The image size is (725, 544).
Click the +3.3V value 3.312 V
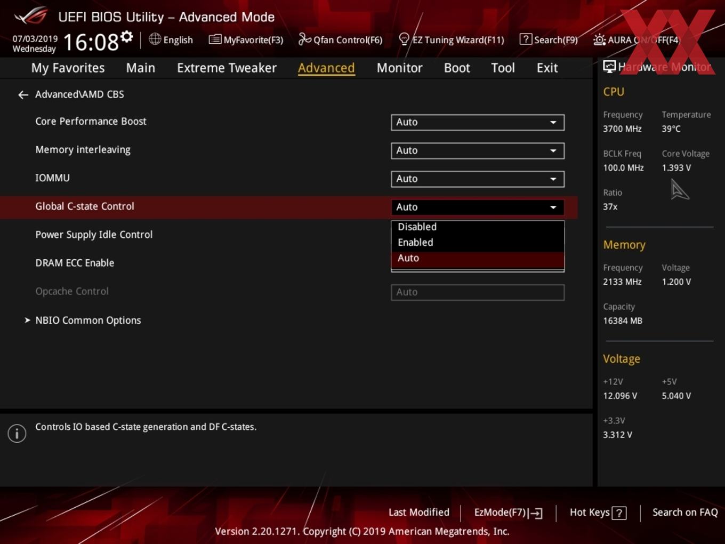coord(617,435)
